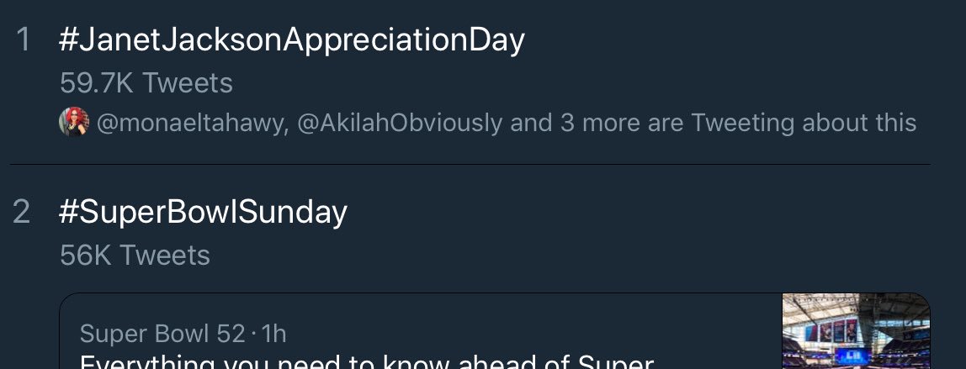Open the #JanetJacksonAppreciationDay trending hashtag
Image resolution: width=966 pixels, height=369 pixels.
click(x=292, y=40)
